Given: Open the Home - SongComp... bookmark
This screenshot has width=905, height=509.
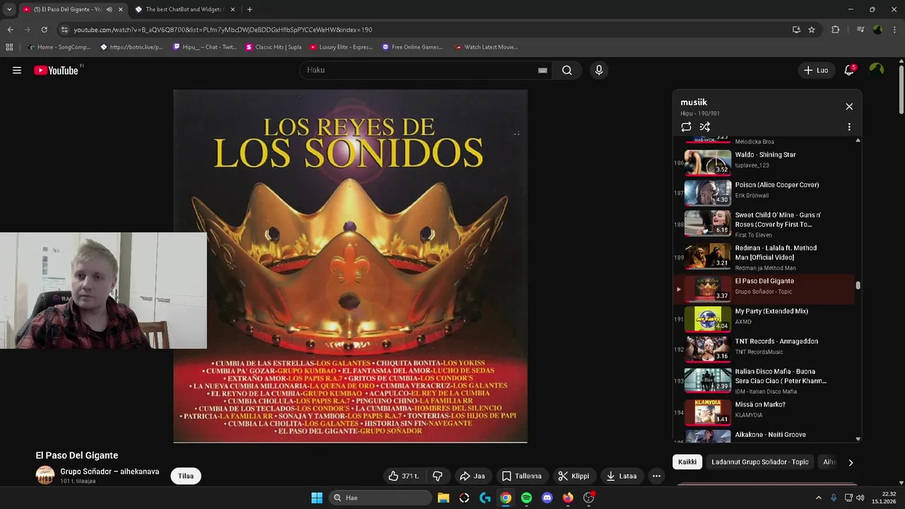Looking at the screenshot, I should pos(59,47).
